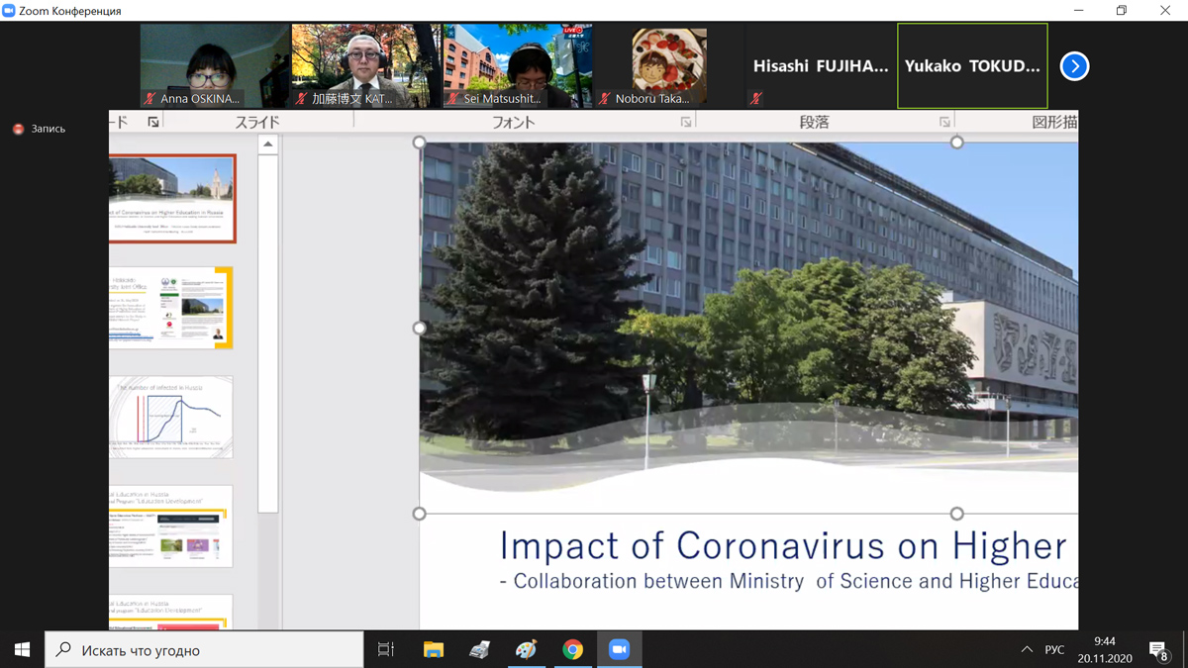Click the left-middle image resize handle
This screenshot has height=668, width=1188.
point(419,328)
